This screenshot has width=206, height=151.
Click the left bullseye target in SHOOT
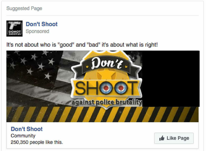point(106,88)
